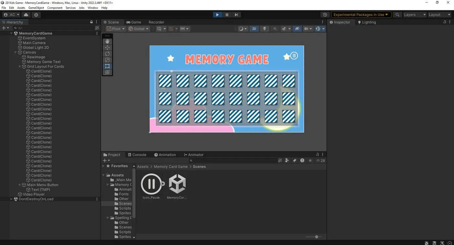The width and height of the screenshot is (454, 245).
Task: Open the Window menu
Action: coord(93,8)
